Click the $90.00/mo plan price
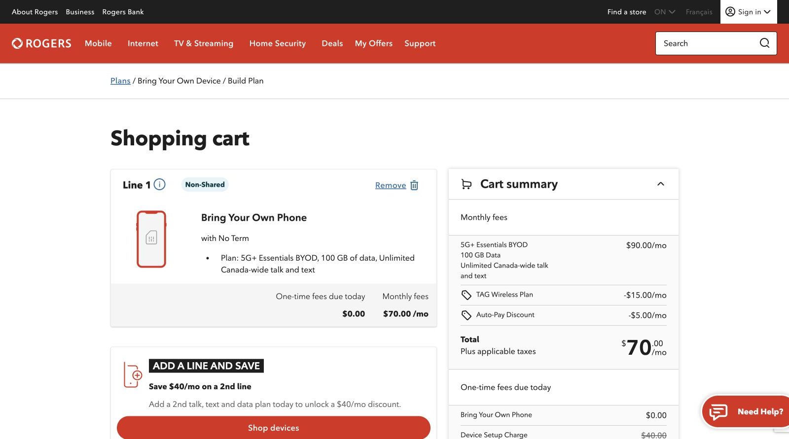The width and height of the screenshot is (789, 439). tap(646, 245)
